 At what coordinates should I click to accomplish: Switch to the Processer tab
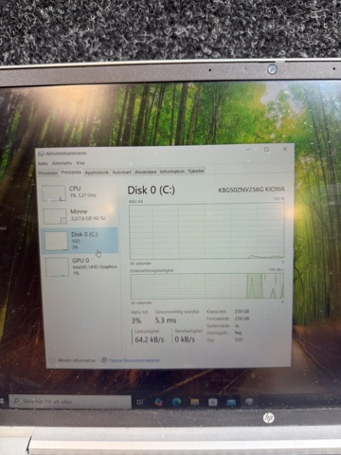(x=48, y=173)
